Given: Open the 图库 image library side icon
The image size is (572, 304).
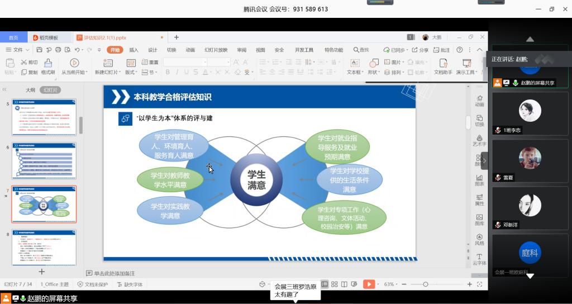Looking at the screenshot, I should [480, 220].
